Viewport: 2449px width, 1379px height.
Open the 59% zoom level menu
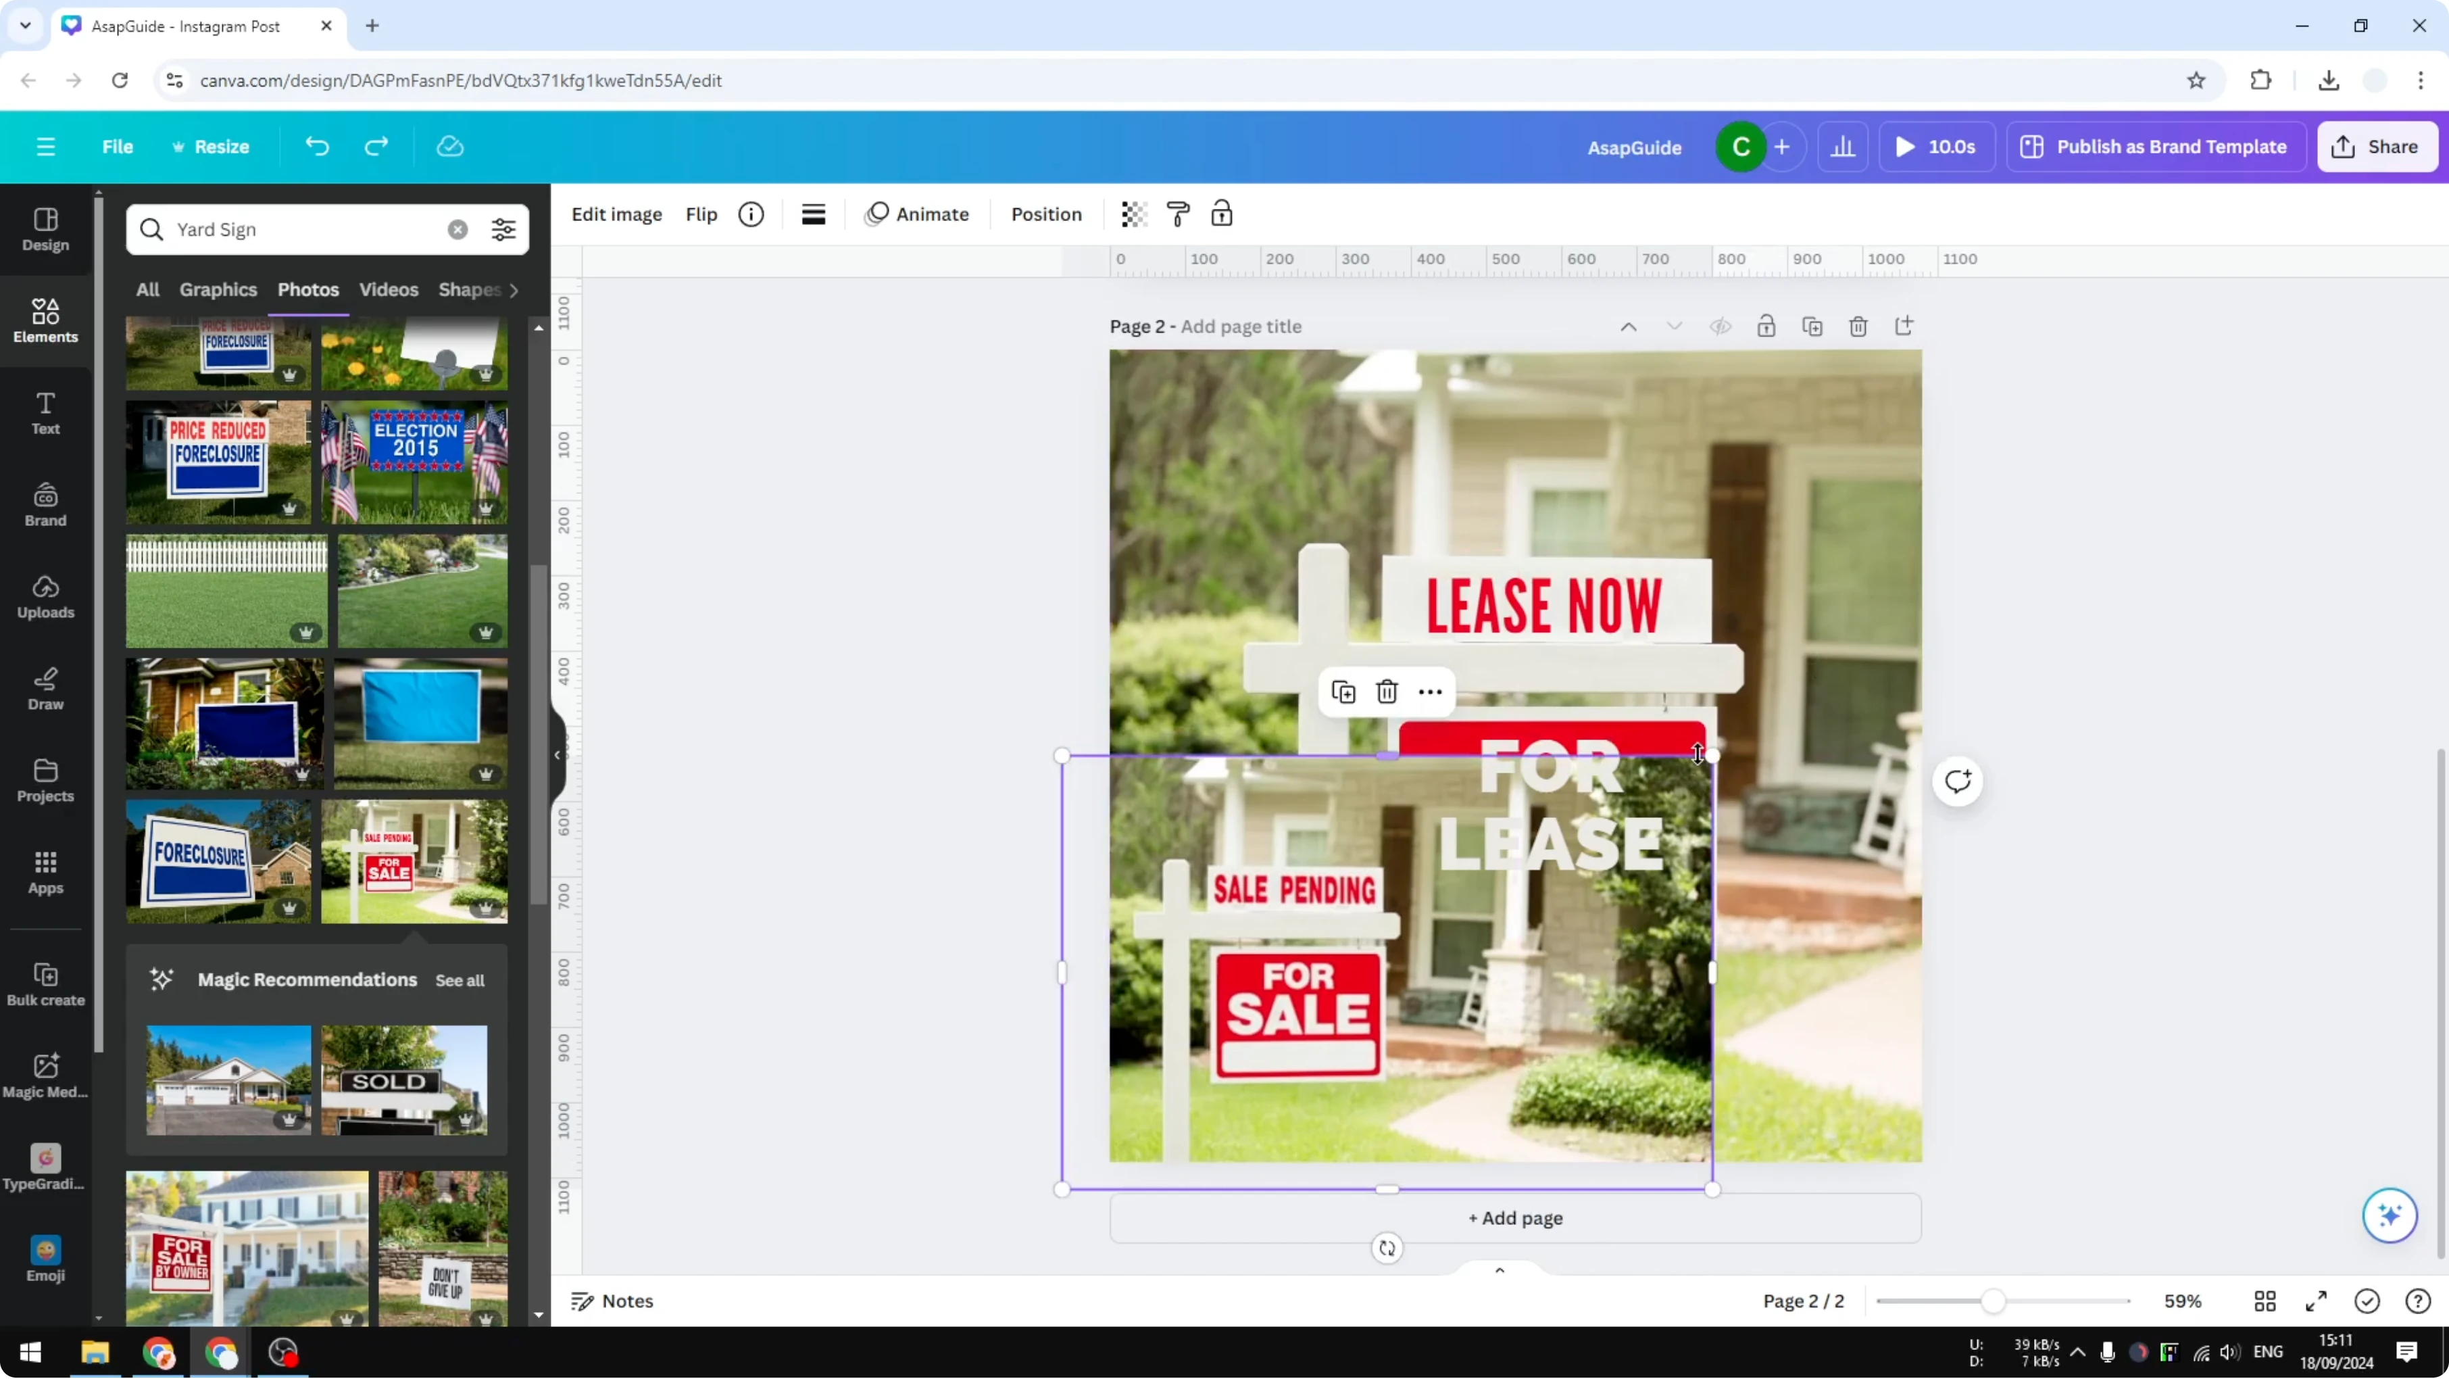2183,1302
